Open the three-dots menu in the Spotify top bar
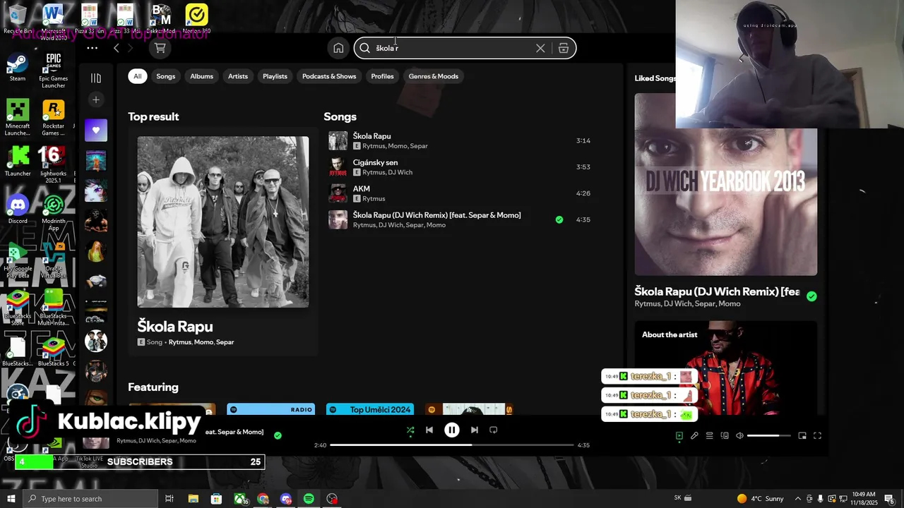This screenshot has width=904, height=508. pos(92,48)
